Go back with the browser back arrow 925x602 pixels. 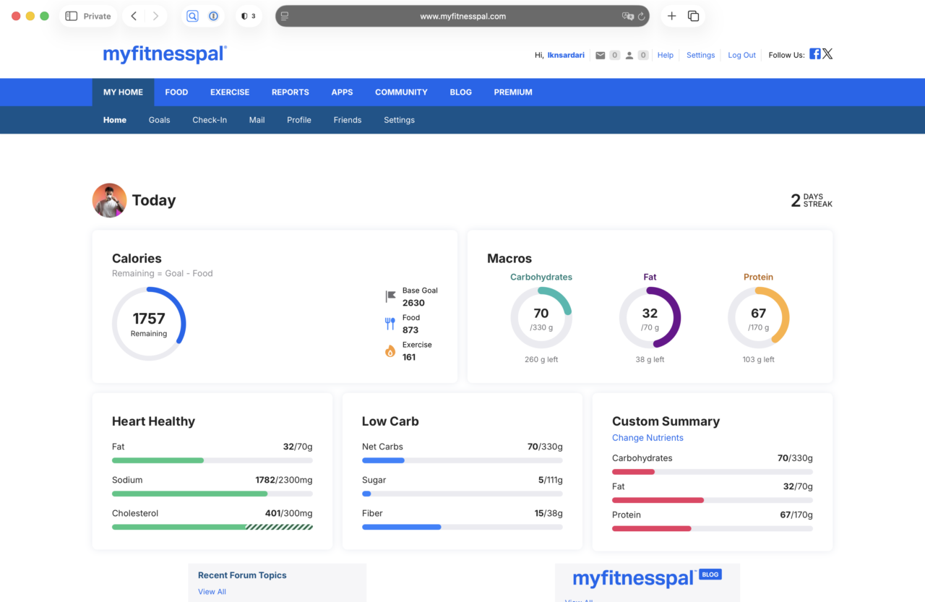134,16
